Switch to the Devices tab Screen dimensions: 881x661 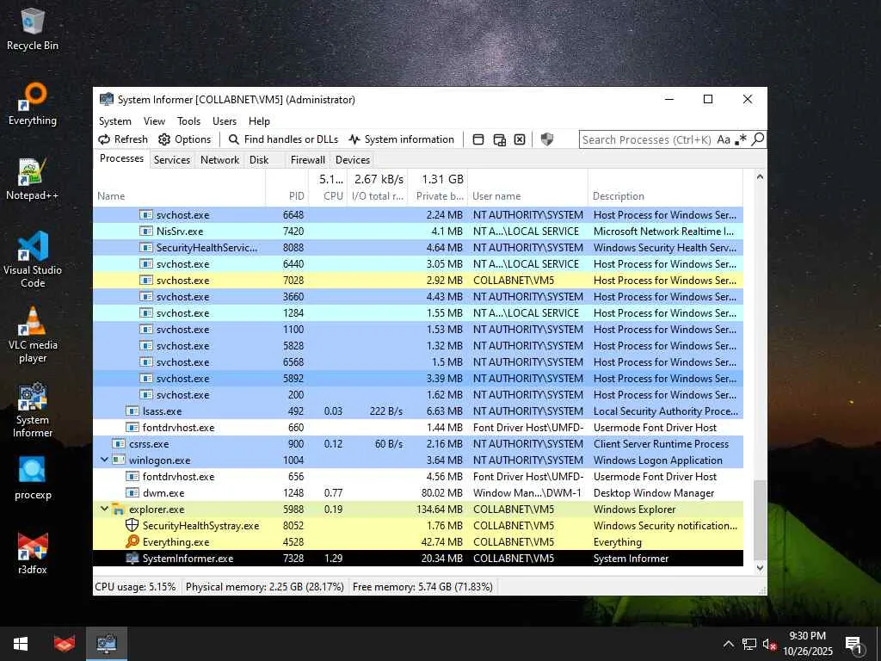click(352, 159)
